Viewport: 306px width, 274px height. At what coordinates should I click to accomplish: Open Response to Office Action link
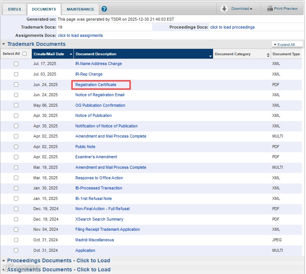(99, 178)
